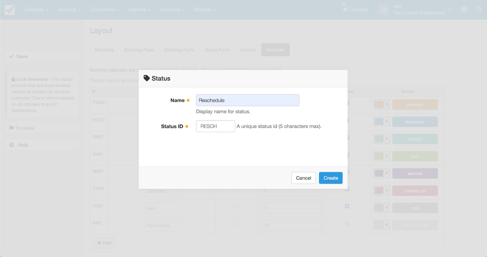Click the Add status button

pos(104,243)
